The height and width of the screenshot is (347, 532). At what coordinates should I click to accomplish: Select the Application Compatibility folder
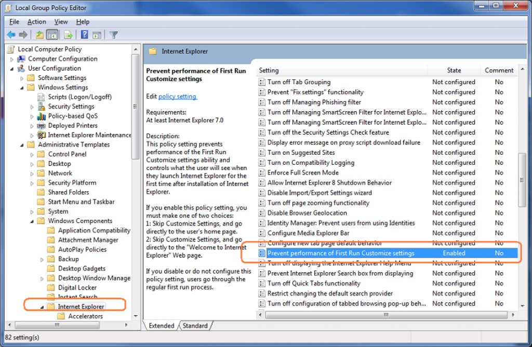94,230
